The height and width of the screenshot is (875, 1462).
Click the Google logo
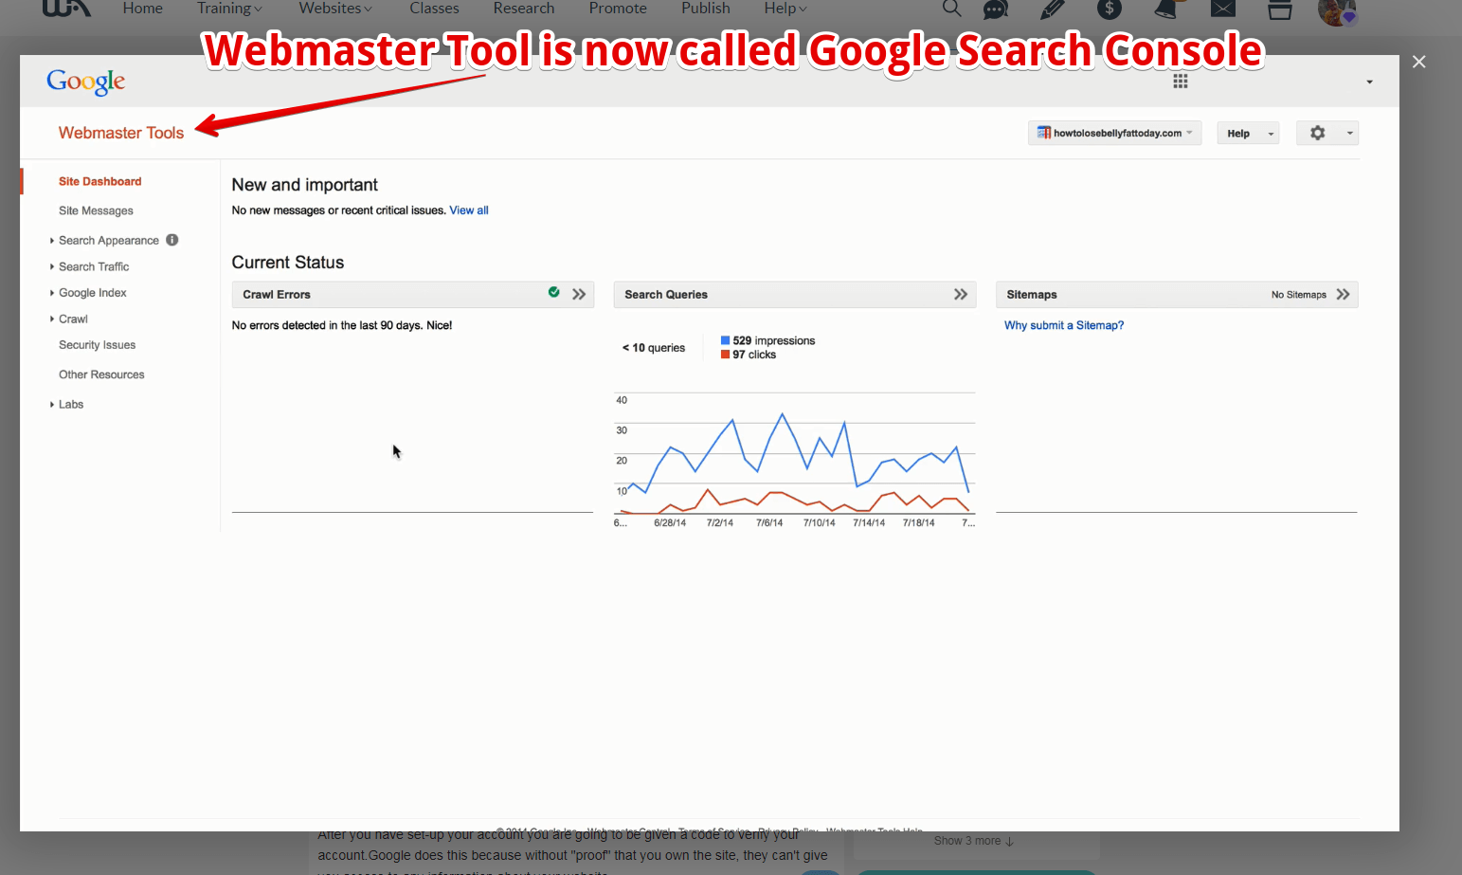coord(86,82)
